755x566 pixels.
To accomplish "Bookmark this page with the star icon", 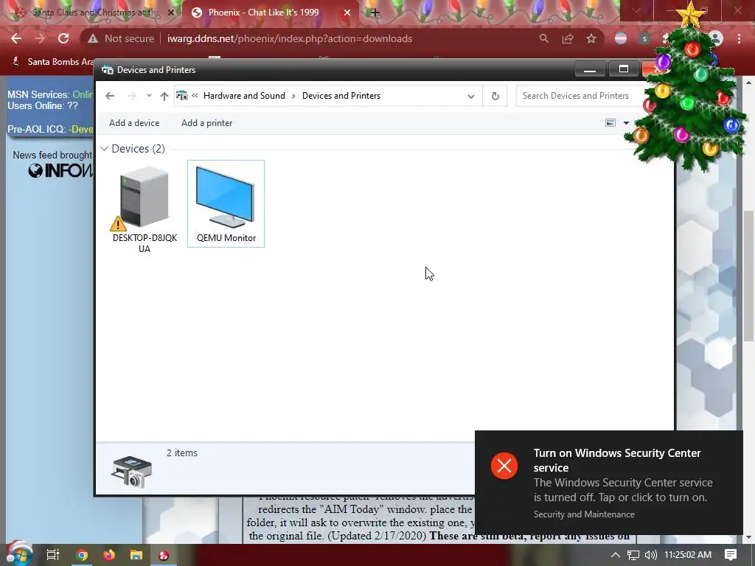I will [591, 38].
